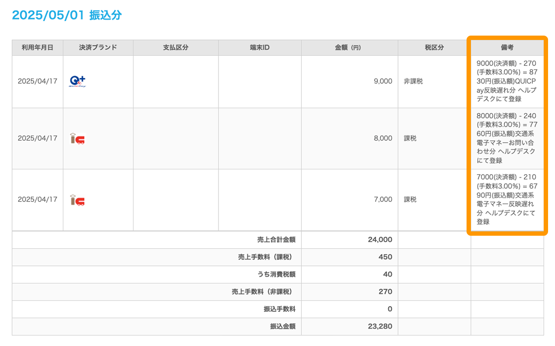Click the transit IC icon in the 8,000 row
Screen dimensions: 555x346
click(77, 138)
